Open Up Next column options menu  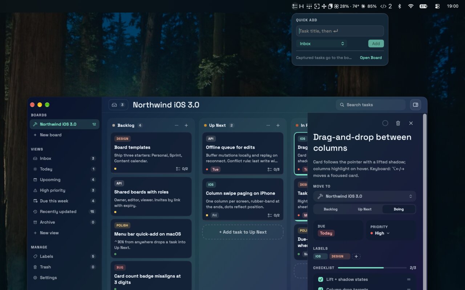[268, 125]
